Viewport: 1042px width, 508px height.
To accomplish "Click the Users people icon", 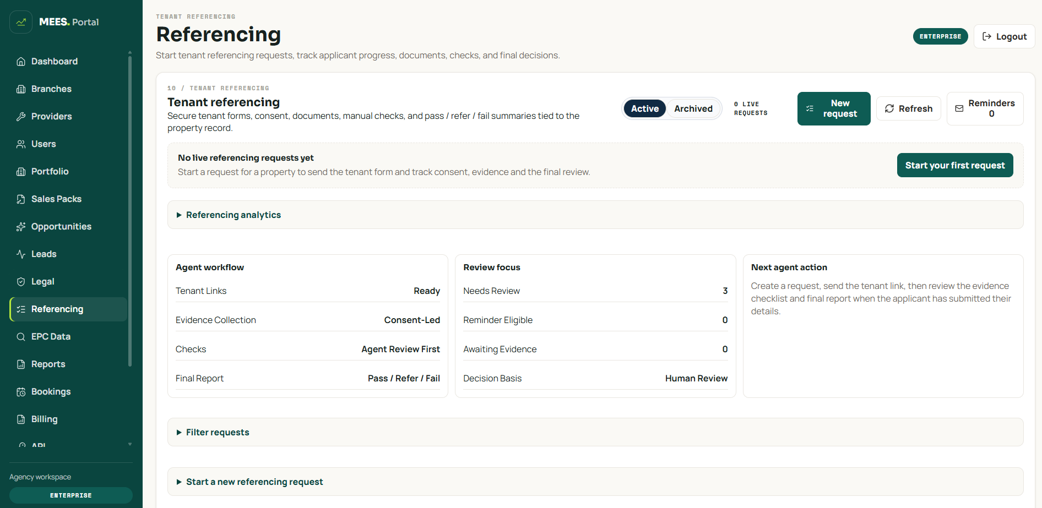I will [21, 144].
